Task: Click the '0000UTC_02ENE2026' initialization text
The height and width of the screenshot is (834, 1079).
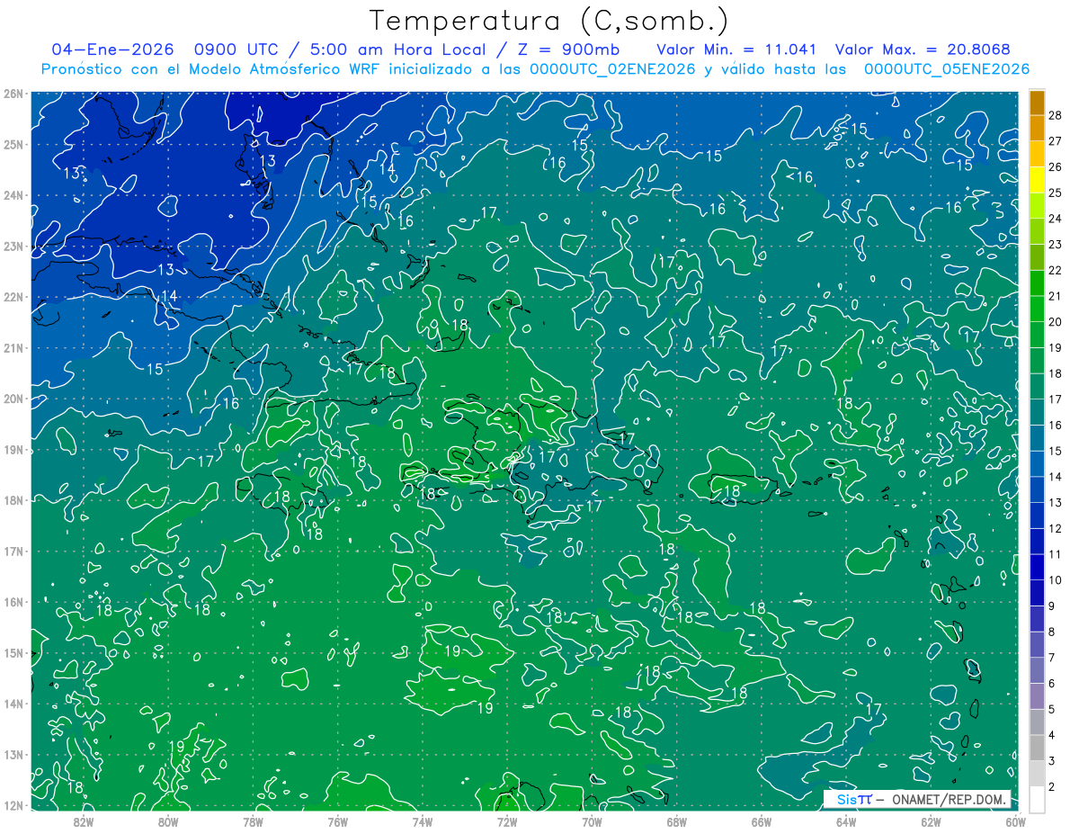Action: [612, 69]
